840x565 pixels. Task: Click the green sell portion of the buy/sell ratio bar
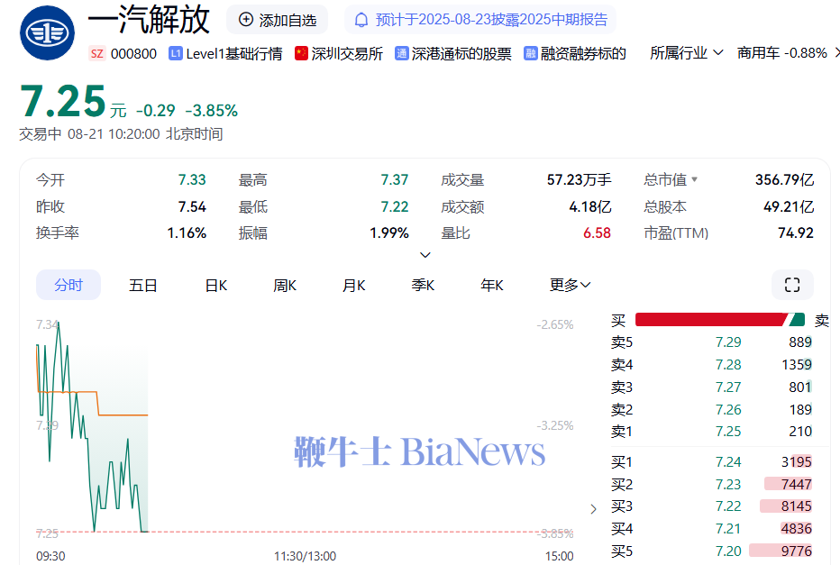pos(797,320)
